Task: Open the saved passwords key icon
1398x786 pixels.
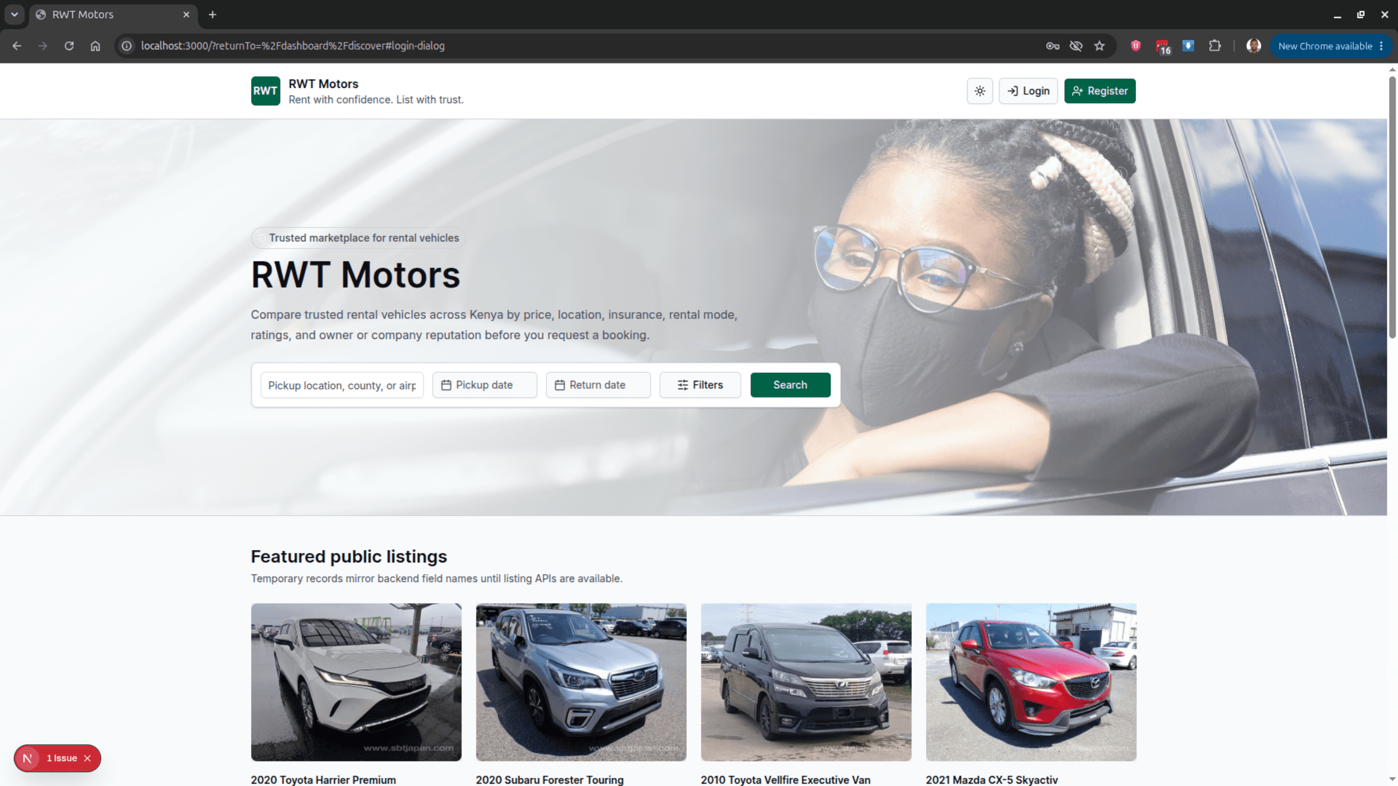Action: [x=1053, y=46]
